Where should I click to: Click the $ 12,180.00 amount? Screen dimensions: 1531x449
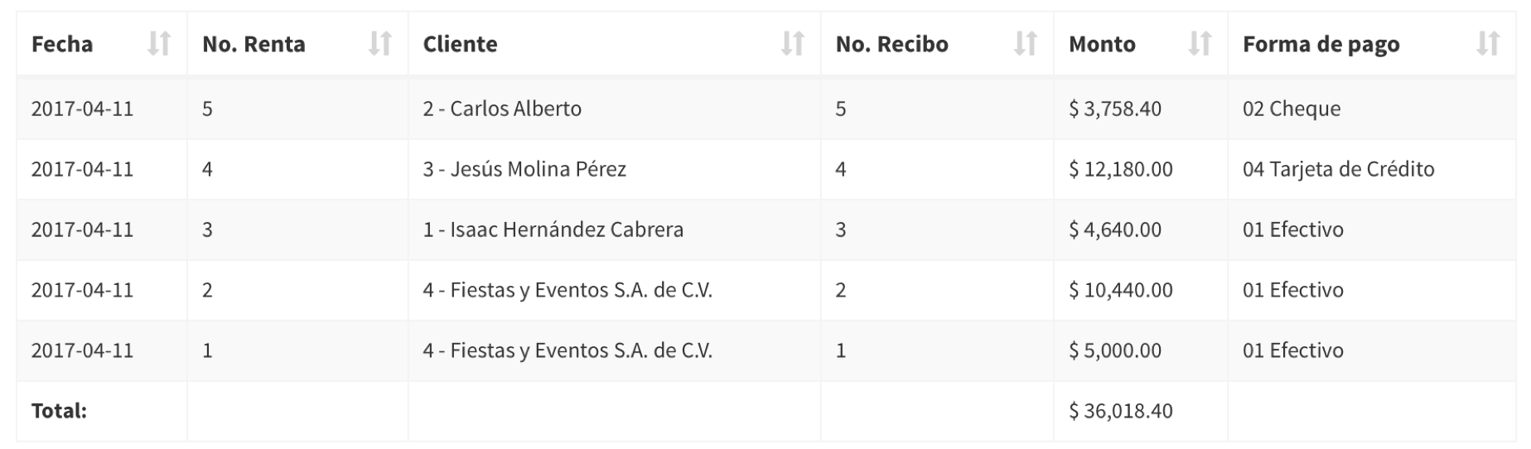pos(1120,169)
